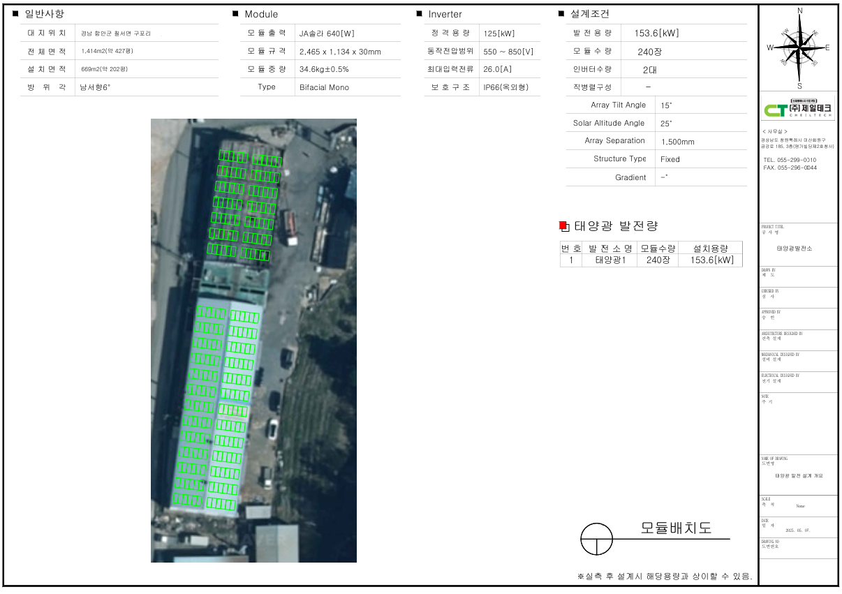Click the TEL. 055-299-0010 phone number
Viewport: 842px width, 594px height.
coord(790,160)
